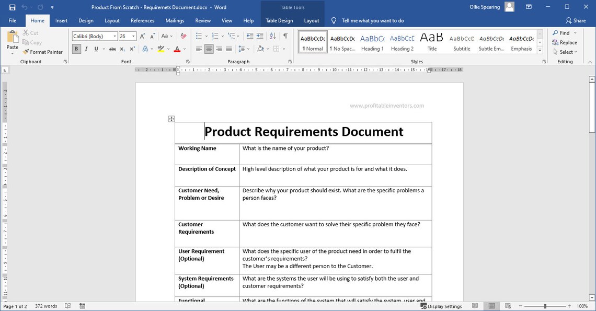Apply strikethrough formatting
596x311 pixels.
coord(112,48)
